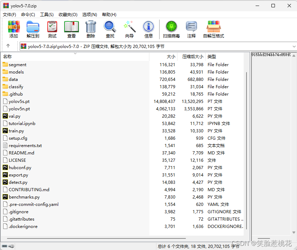297x250 pixels.
Task: Click the 682,880 packed size value
Action: [x=195, y=79]
